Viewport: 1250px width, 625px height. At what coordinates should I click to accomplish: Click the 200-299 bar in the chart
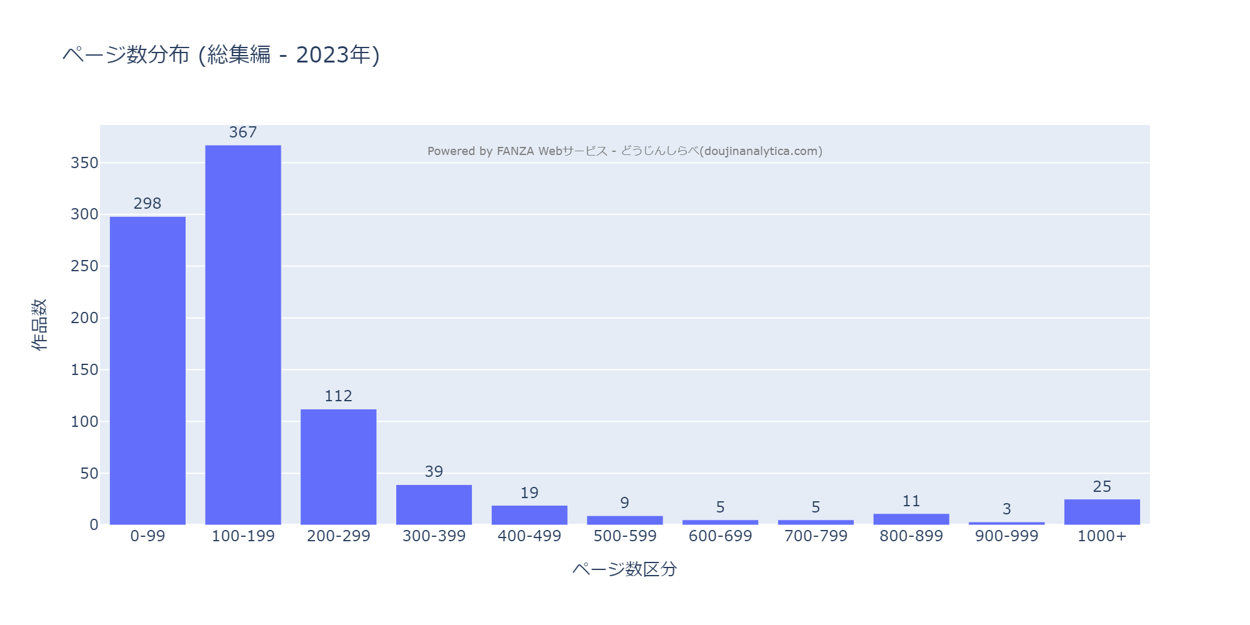[338, 466]
